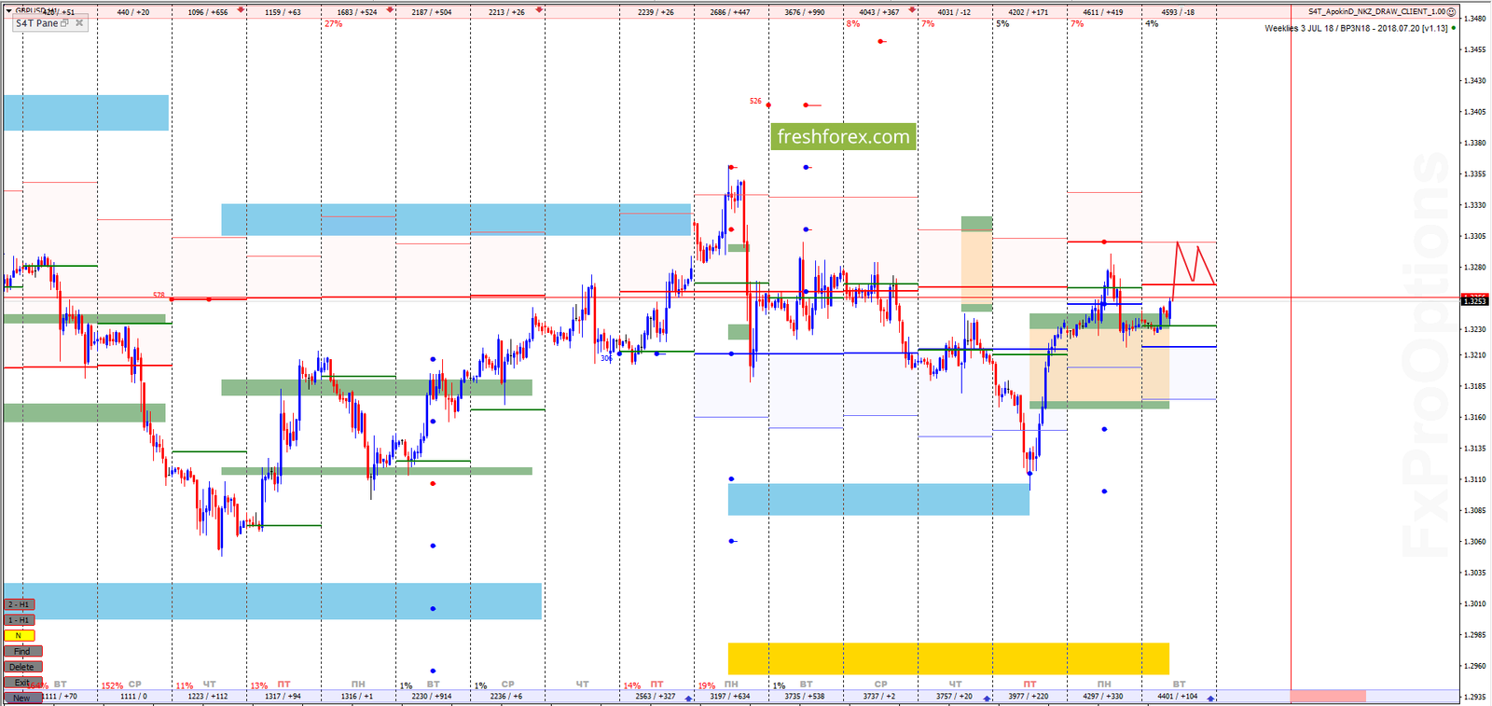Click the 3676 / +990 value in top row
1492x706 pixels.
pyautogui.click(x=805, y=13)
